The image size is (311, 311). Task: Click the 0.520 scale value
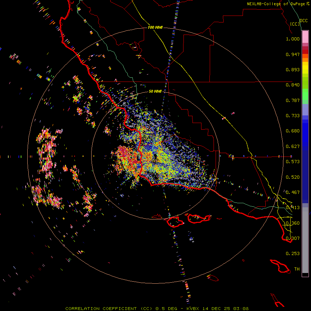(x=293, y=177)
